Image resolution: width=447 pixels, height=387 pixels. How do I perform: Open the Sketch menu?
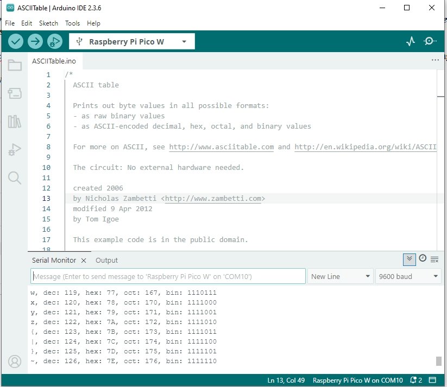(48, 23)
